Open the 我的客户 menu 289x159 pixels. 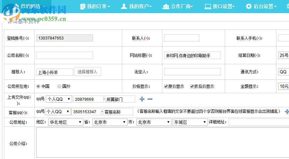(136, 7)
